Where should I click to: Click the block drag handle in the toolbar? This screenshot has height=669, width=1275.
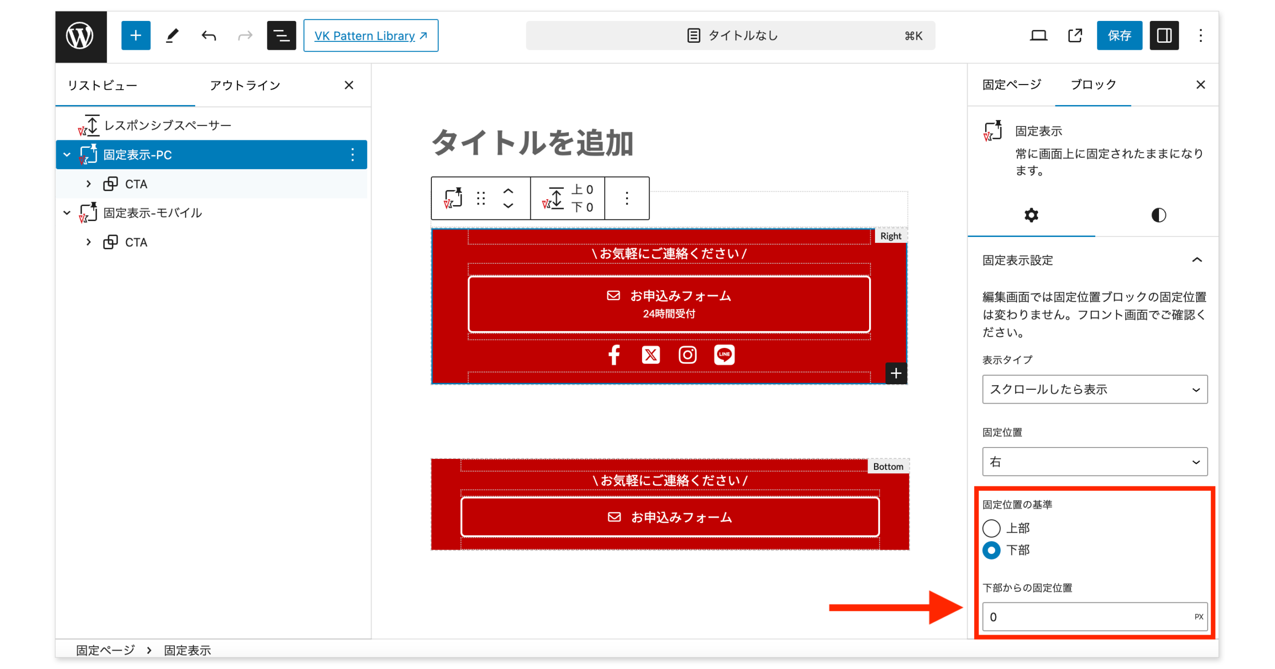pos(481,198)
